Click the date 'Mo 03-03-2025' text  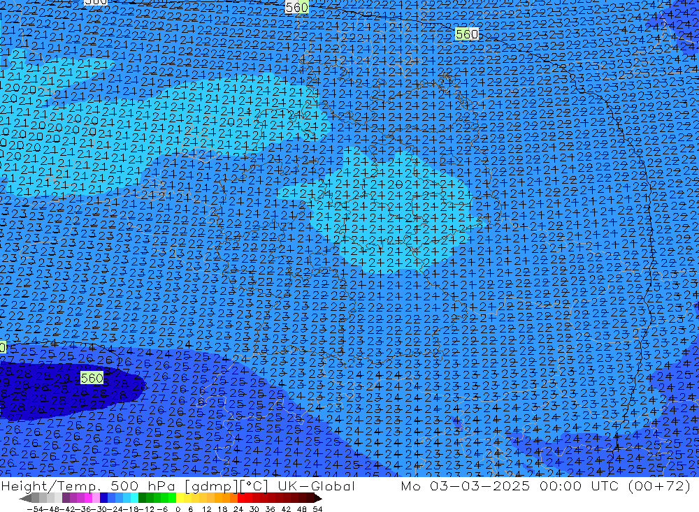(466, 485)
